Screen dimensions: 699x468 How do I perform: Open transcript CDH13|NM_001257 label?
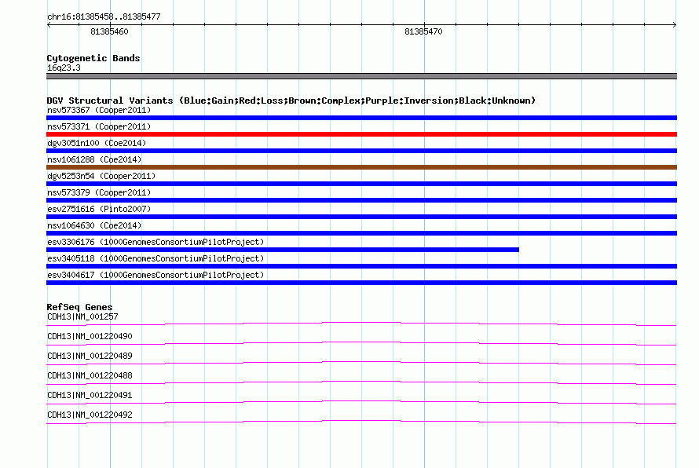[x=82, y=317]
